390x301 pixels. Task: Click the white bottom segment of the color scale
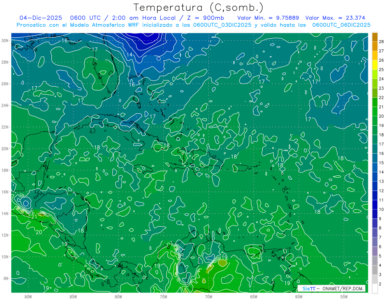tap(375, 289)
